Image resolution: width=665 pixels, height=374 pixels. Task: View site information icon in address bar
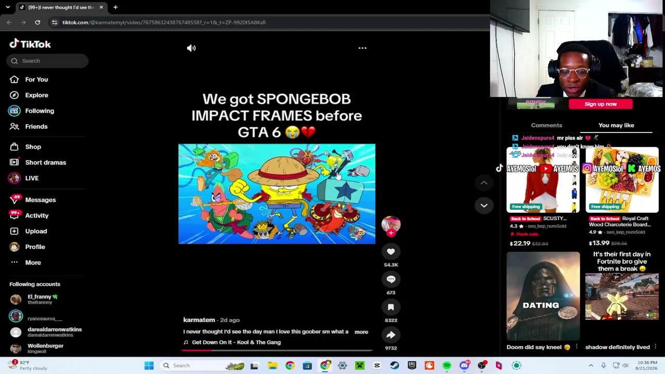pos(55,22)
